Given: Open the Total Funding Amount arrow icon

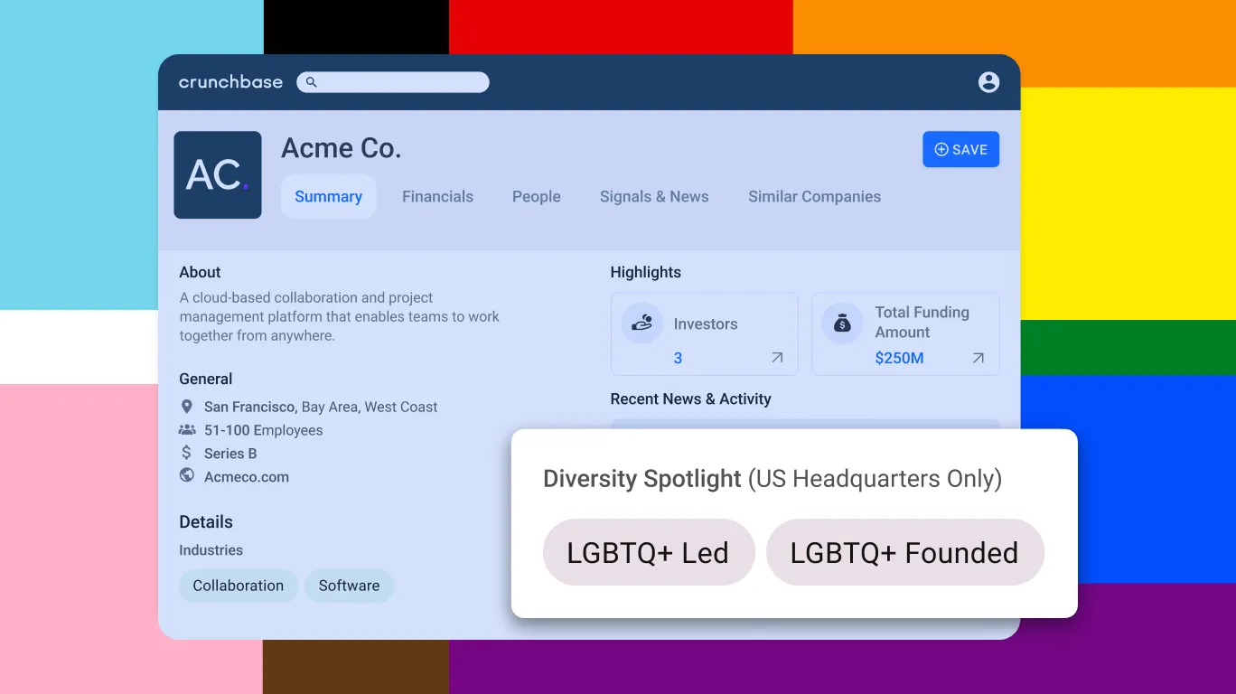Looking at the screenshot, I should point(978,358).
